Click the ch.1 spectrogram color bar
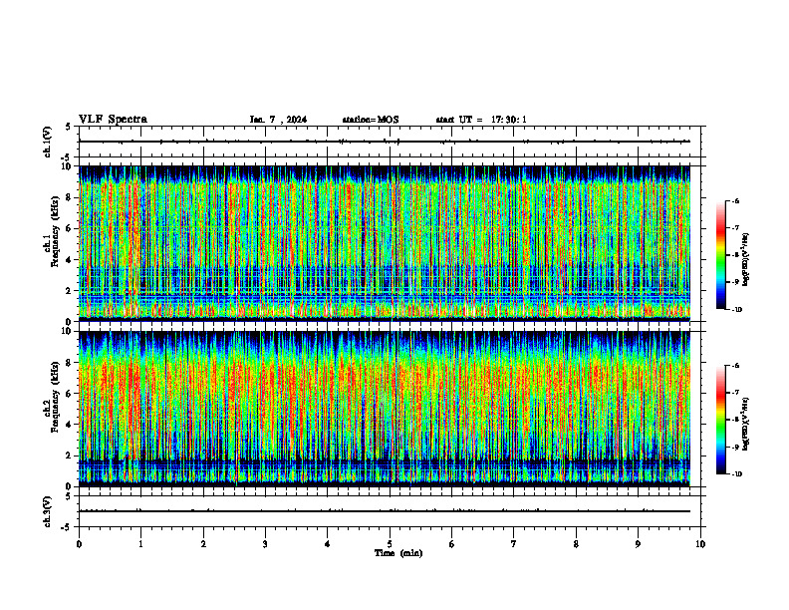 (x=720, y=255)
